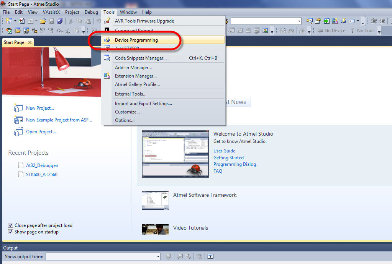This screenshot has width=392, height=264.
Task: Click the Go to Previous Message icon in Output toolbar
Action: tap(180, 256)
